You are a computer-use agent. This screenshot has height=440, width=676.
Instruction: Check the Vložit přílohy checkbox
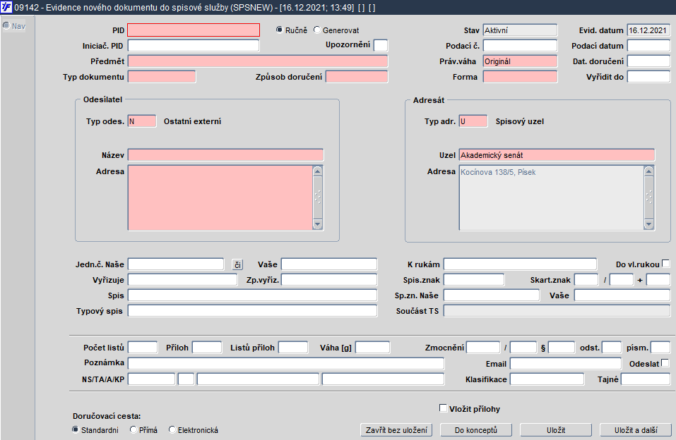click(x=443, y=408)
